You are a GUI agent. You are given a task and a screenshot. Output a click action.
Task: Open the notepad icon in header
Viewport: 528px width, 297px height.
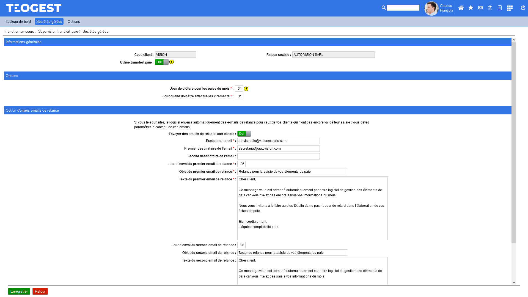pos(499,8)
